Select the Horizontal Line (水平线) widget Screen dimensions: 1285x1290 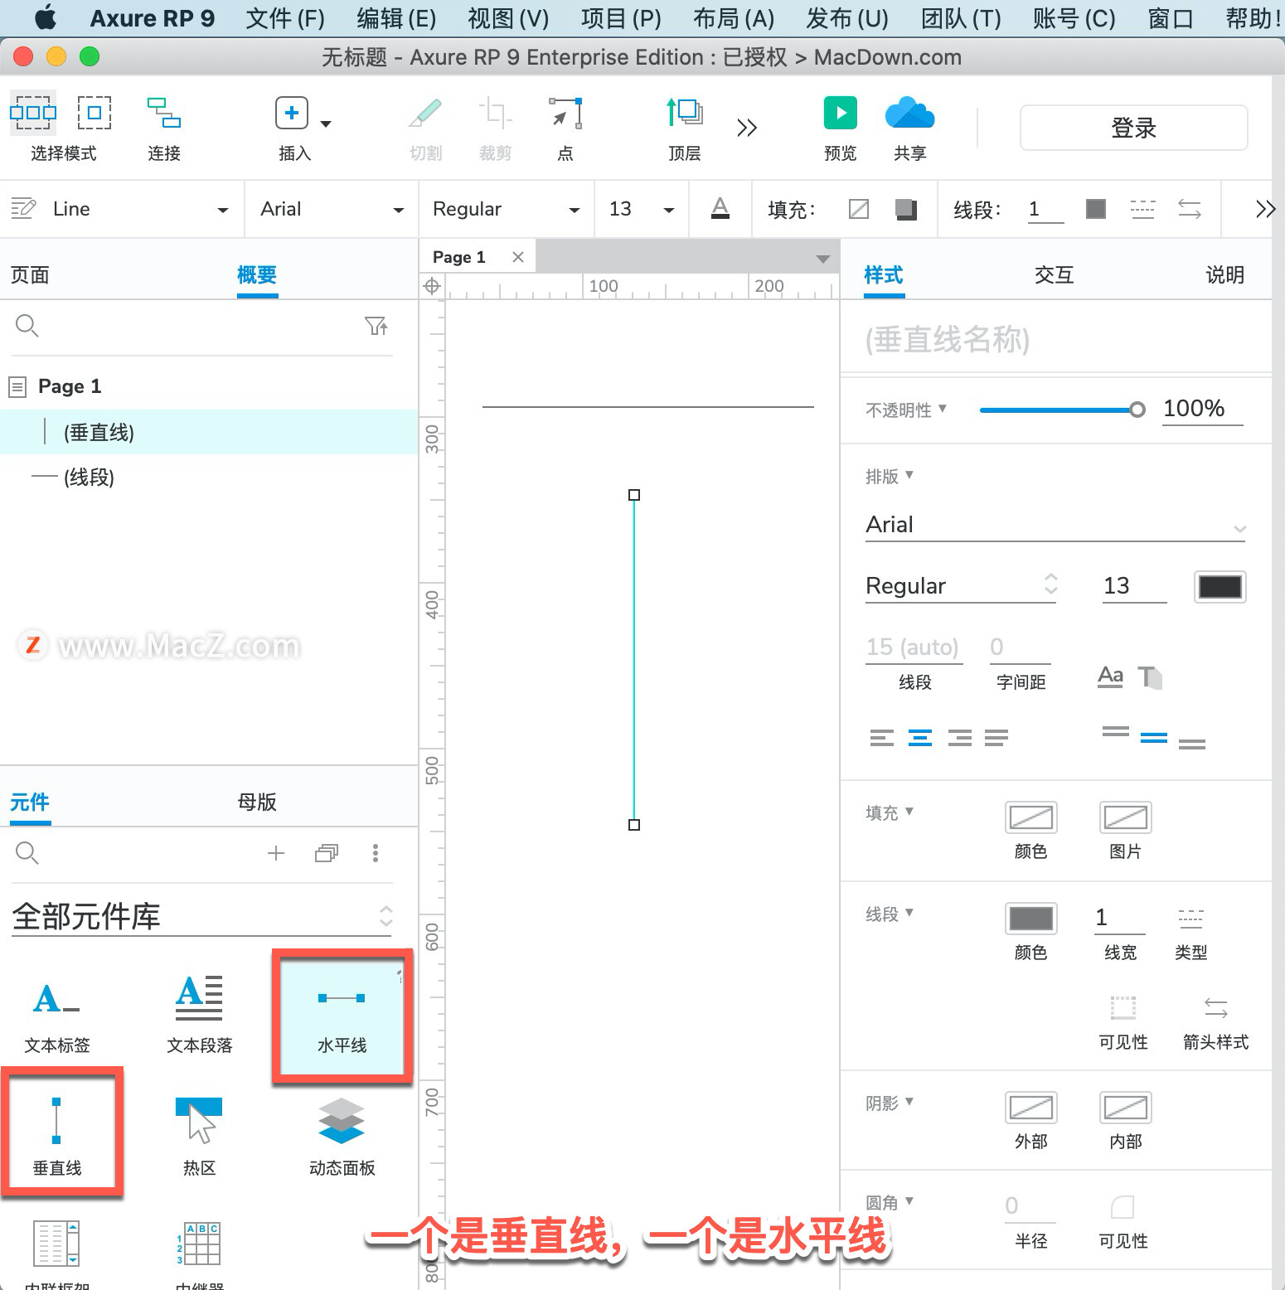(x=342, y=1017)
